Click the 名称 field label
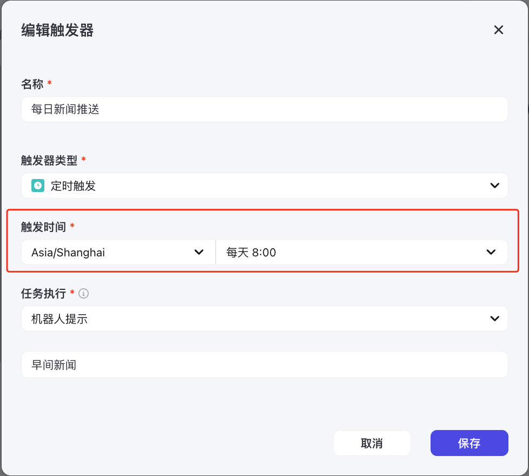Image resolution: width=529 pixels, height=476 pixels. click(32, 84)
